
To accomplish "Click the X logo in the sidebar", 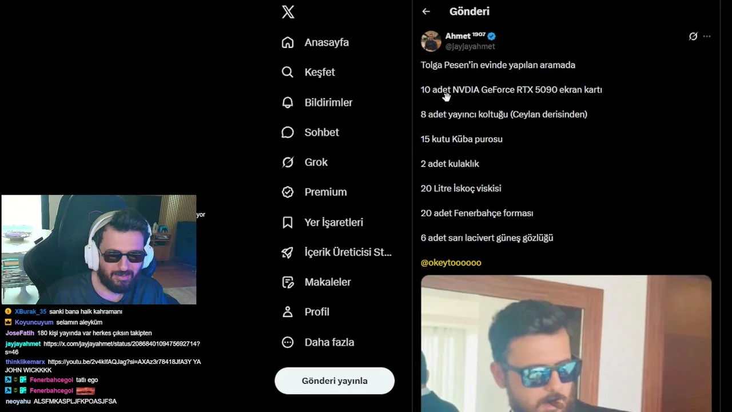I will 288,11.
